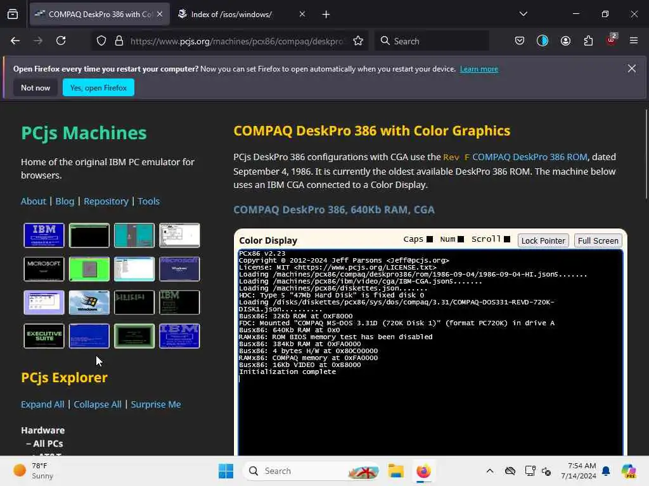
Task: Open the Microsoft Windows purple thumbnail
Action: 179,269
